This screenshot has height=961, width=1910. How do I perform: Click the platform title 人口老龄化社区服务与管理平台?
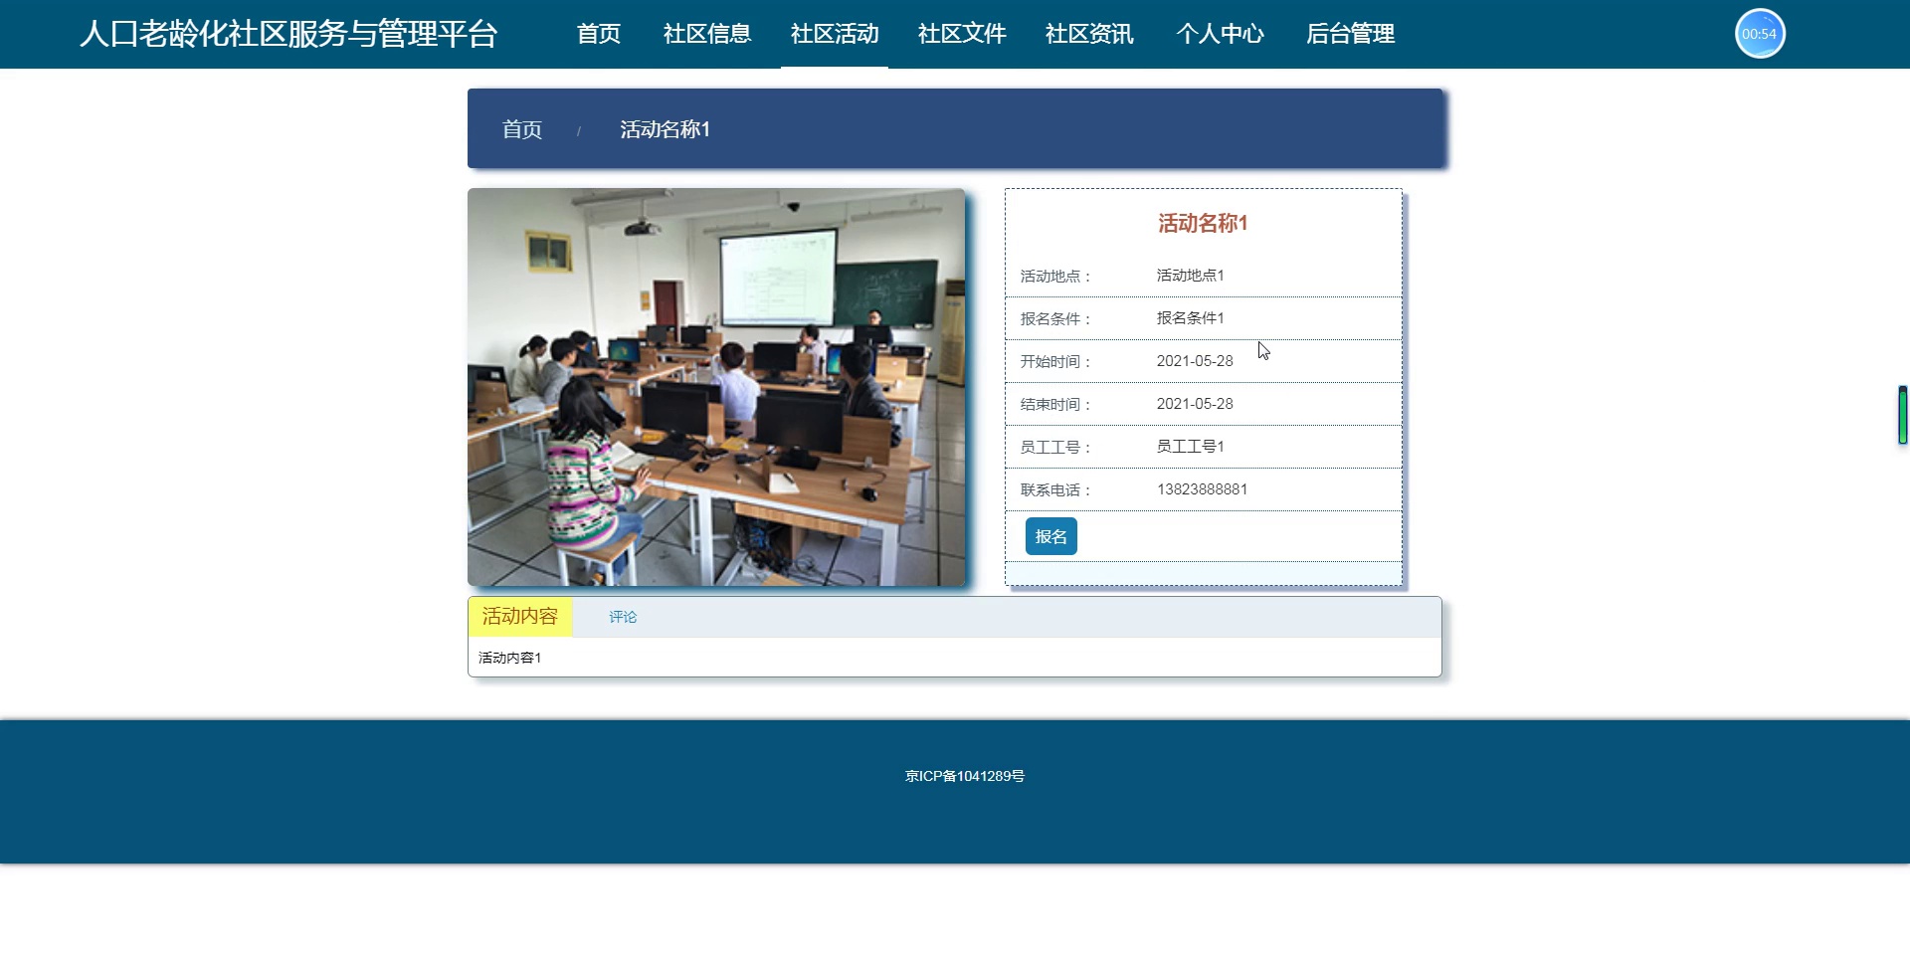click(288, 34)
